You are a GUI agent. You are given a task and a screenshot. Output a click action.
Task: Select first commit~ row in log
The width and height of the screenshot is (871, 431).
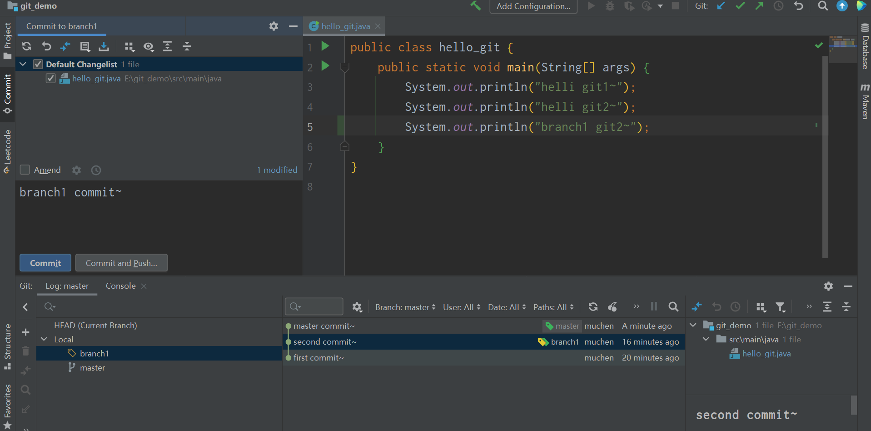click(483, 358)
